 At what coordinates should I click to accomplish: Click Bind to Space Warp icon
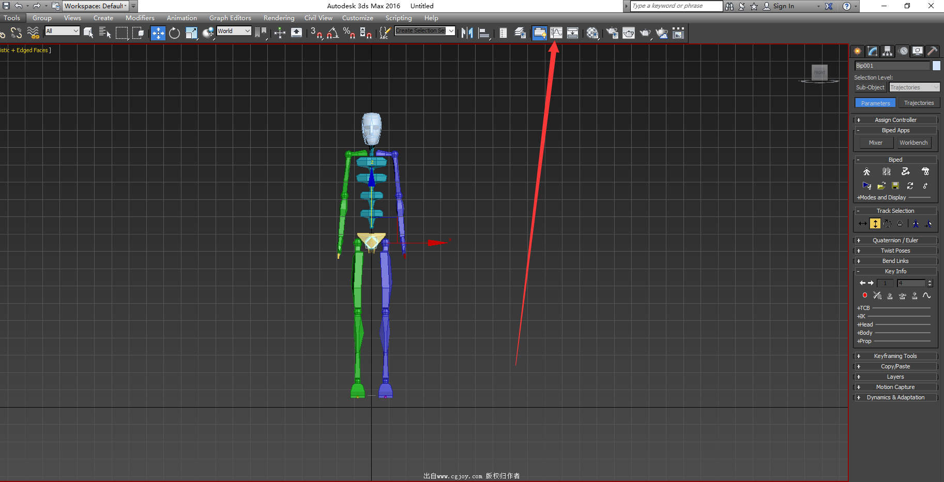coord(33,33)
